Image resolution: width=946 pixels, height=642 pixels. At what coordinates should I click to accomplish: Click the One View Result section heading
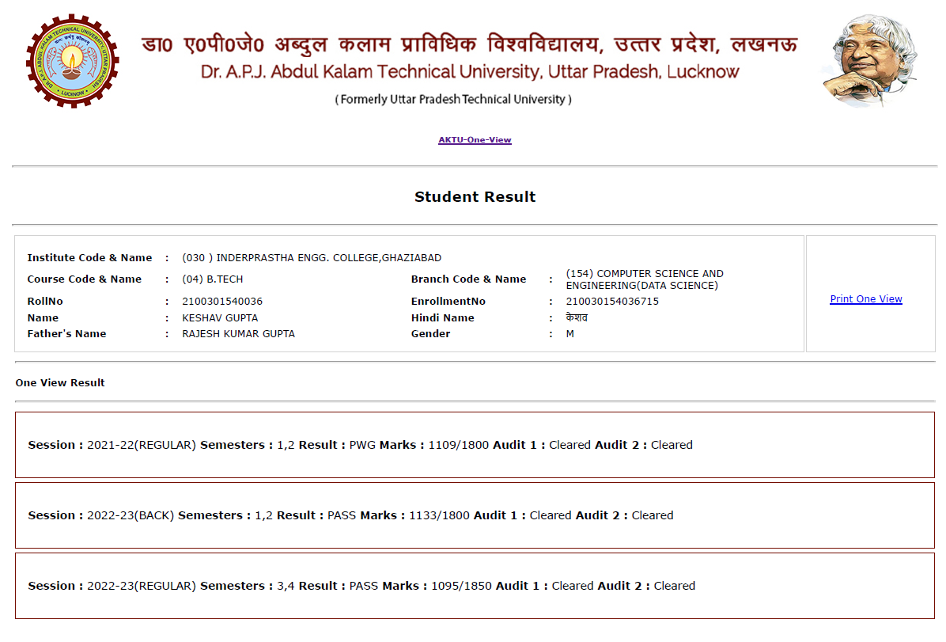60,383
